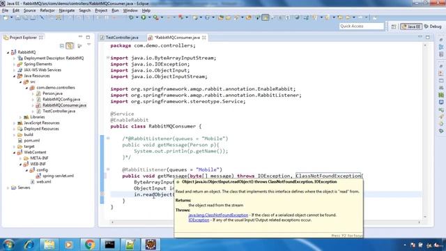Viewport: 446px width, 251px height.
Task: Open the Project menu
Action: coord(101,10)
